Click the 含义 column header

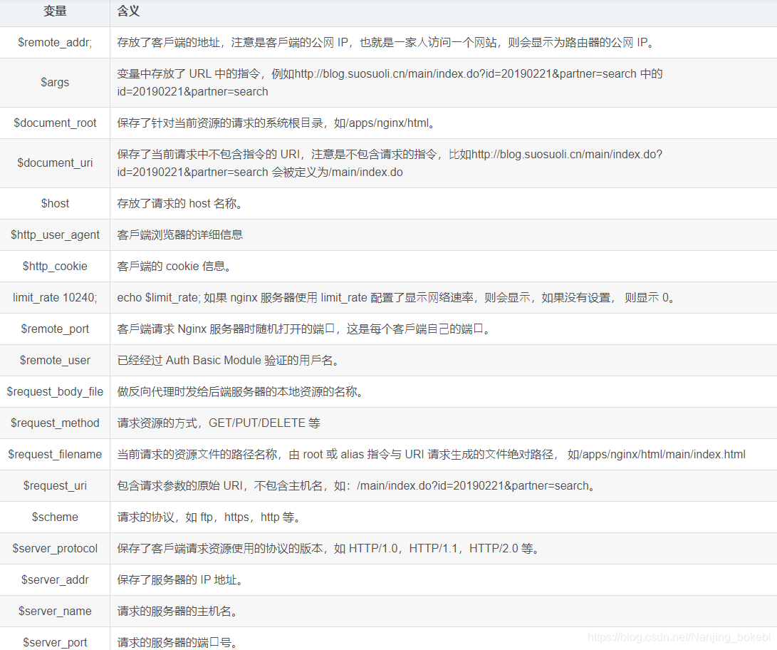[x=128, y=11]
